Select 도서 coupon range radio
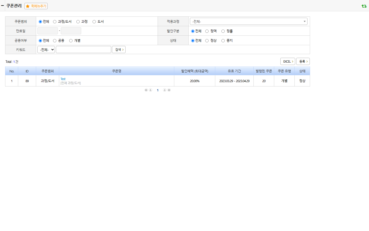 pyautogui.click(x=94, y=22)
